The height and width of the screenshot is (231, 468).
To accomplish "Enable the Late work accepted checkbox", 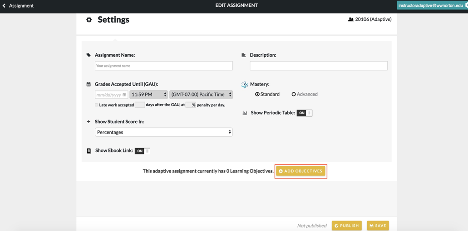I will point(97,105).
